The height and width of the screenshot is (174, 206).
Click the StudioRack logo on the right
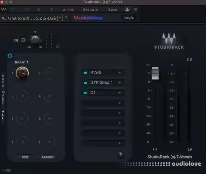pyautogui.click(x=169, y=41)
